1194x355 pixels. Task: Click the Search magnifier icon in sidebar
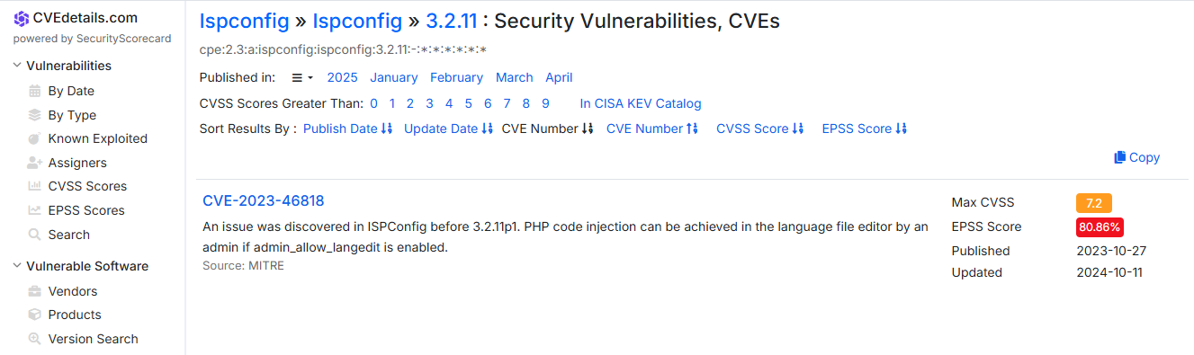pos(35,235)
